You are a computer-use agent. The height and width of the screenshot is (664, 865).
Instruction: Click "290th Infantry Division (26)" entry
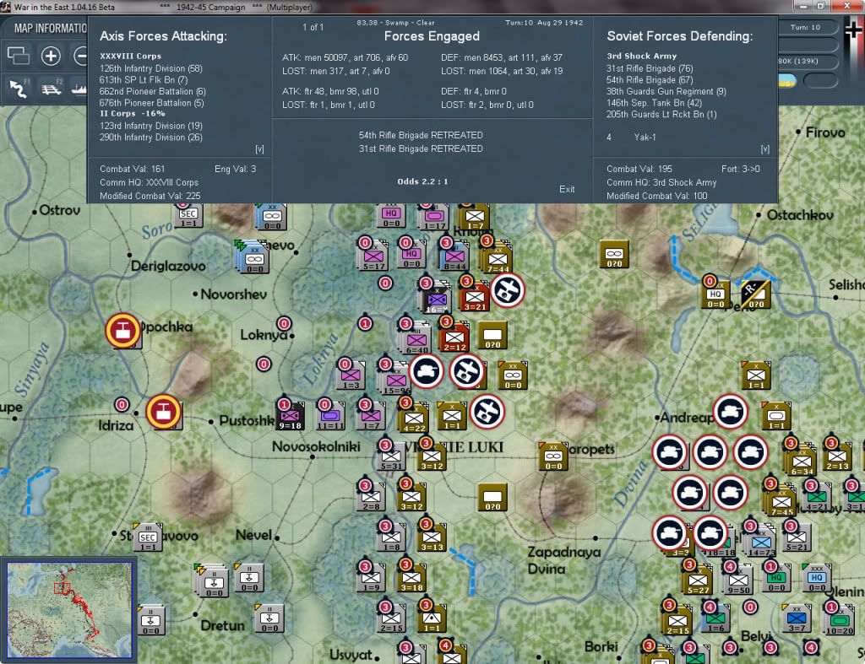click(x=151, y=138)
